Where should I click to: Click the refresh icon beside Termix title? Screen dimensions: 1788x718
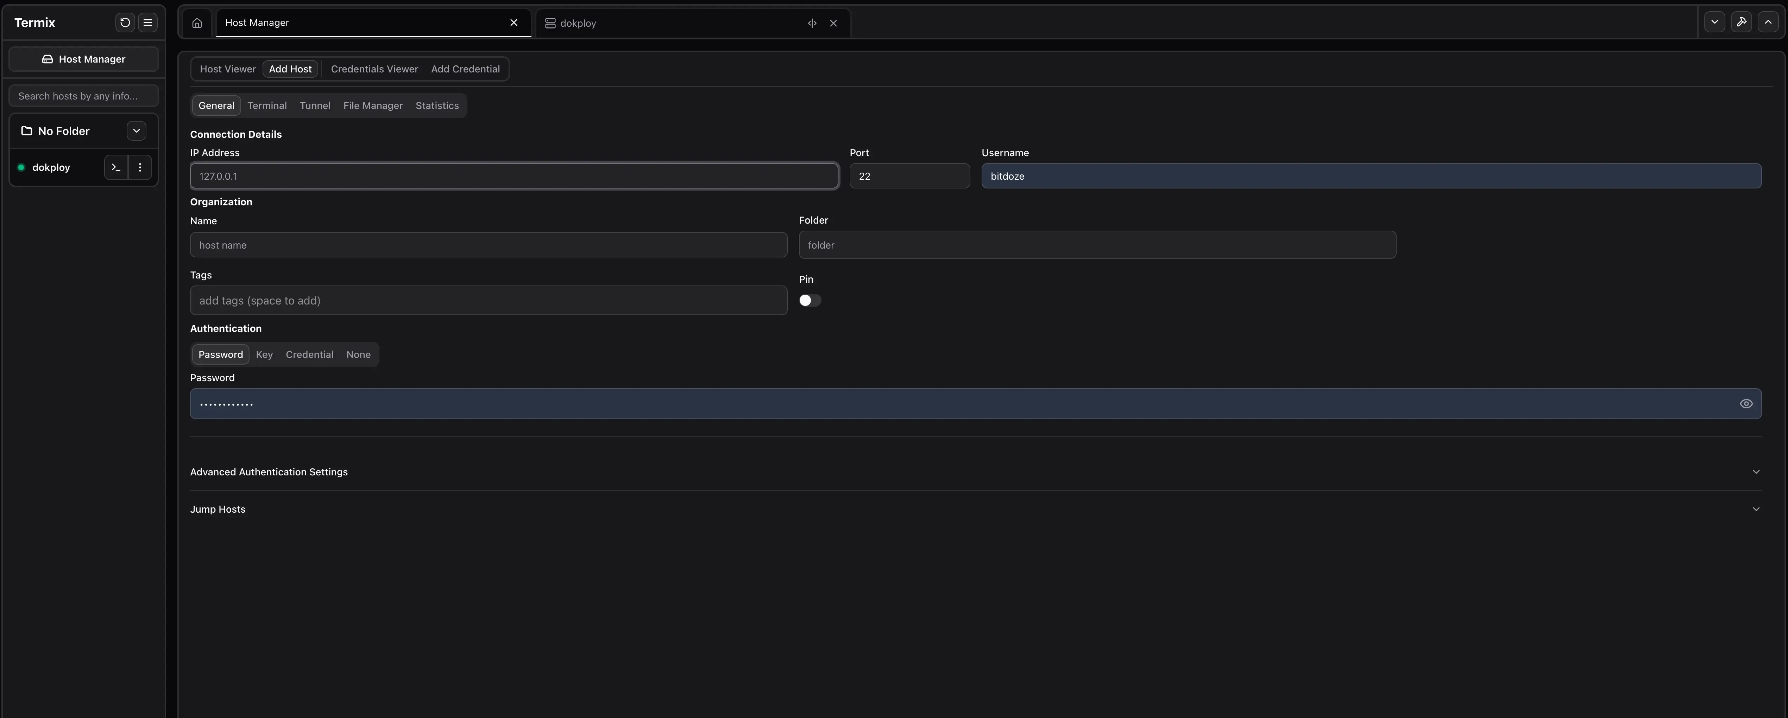(125, 22)
